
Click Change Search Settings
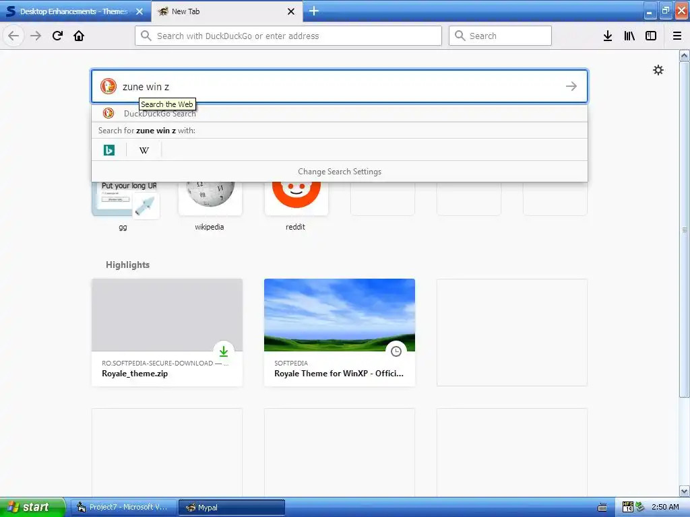tap(340, 172)
